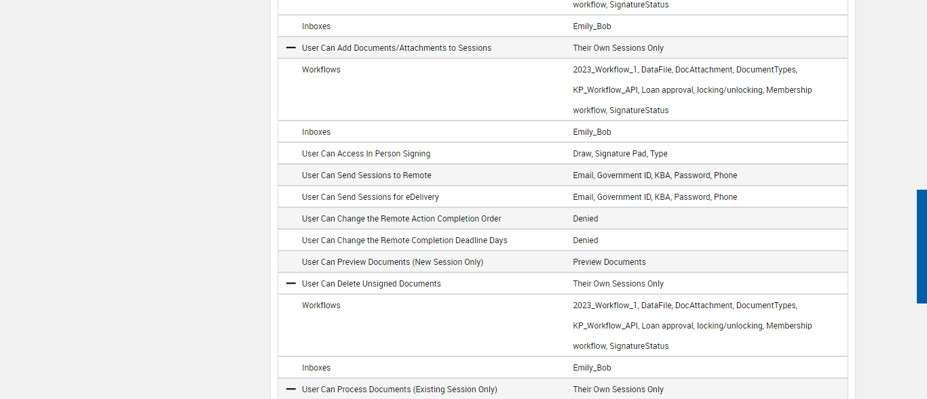Click Workflows row under Add Documents/Attachments
Image resolution: width=927 pixels, height=399 pixels.
coord(321,70)
